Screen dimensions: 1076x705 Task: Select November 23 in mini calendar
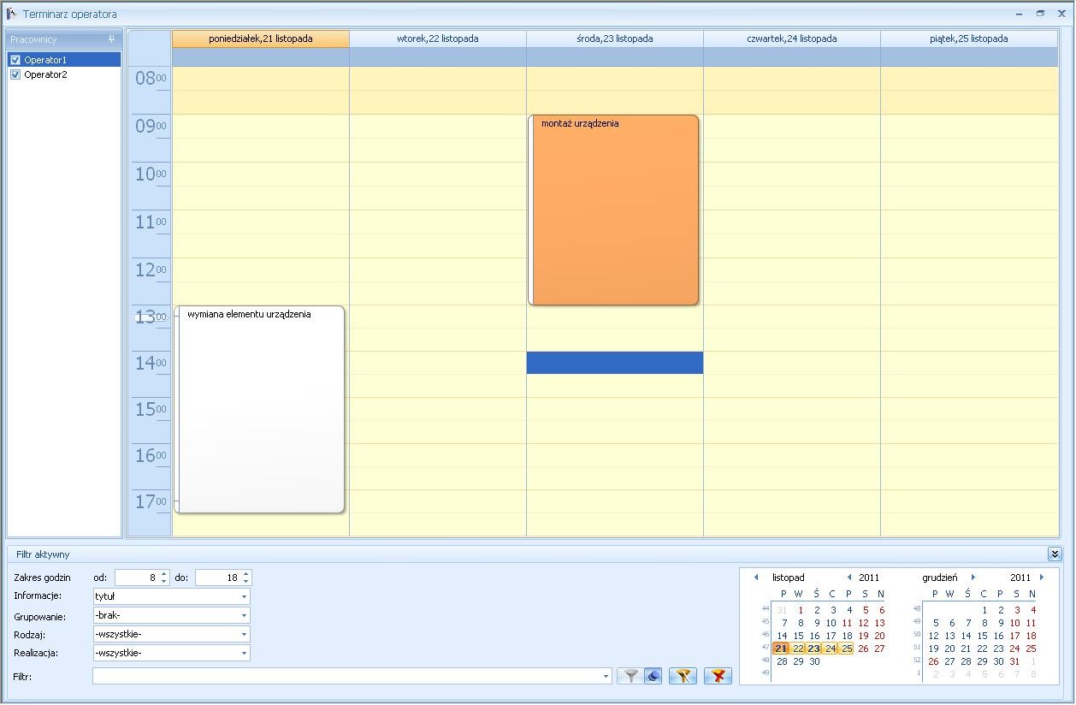click(813, 649)
